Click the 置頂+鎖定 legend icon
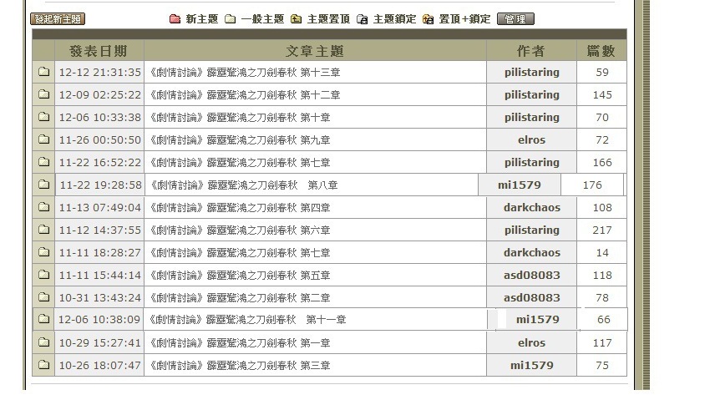The height and width of the screenshot is (395, 715). (x=428, y=18)
